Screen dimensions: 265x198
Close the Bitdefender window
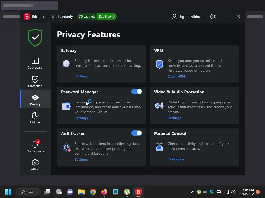pyautogui.click(x=238, y=16)
